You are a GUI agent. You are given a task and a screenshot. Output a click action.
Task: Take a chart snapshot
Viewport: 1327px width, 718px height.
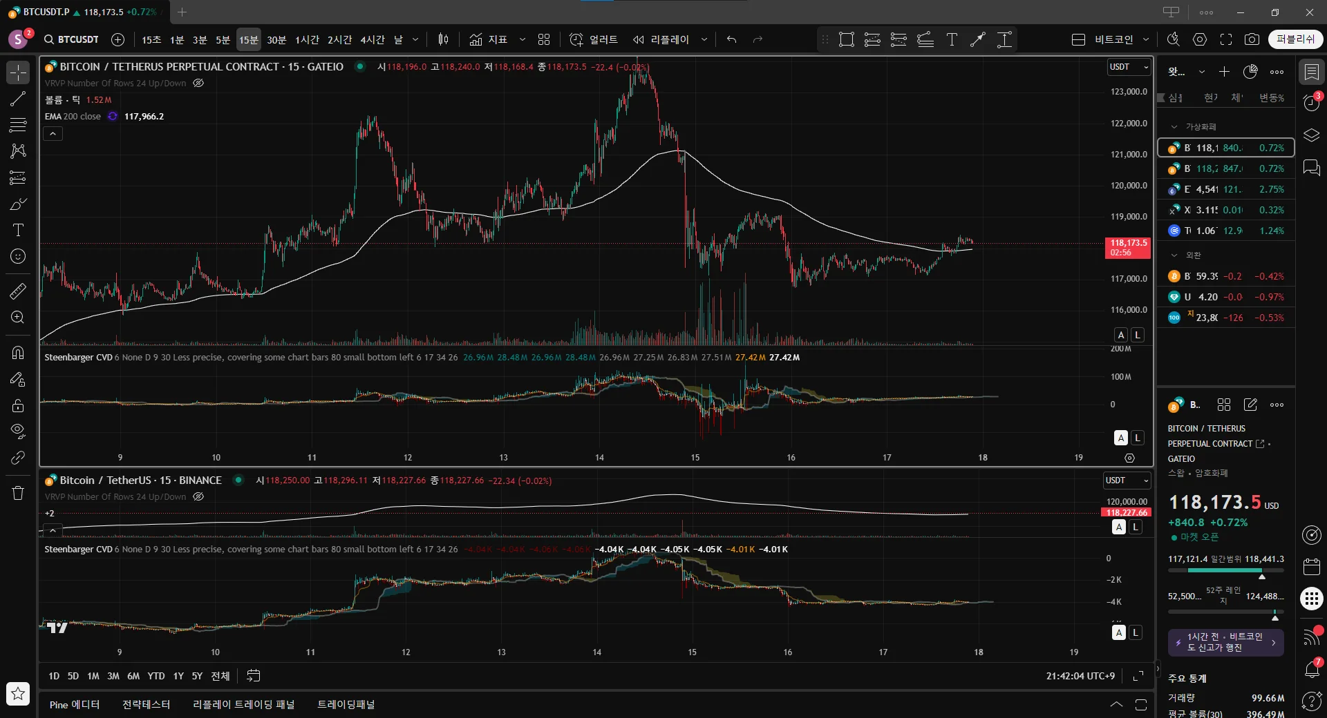pyautogui.click(x=1252, y=39)
